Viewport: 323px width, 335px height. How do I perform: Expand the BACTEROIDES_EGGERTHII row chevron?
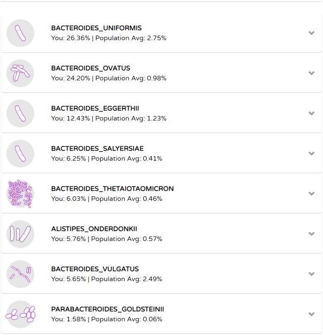point(312,113)
